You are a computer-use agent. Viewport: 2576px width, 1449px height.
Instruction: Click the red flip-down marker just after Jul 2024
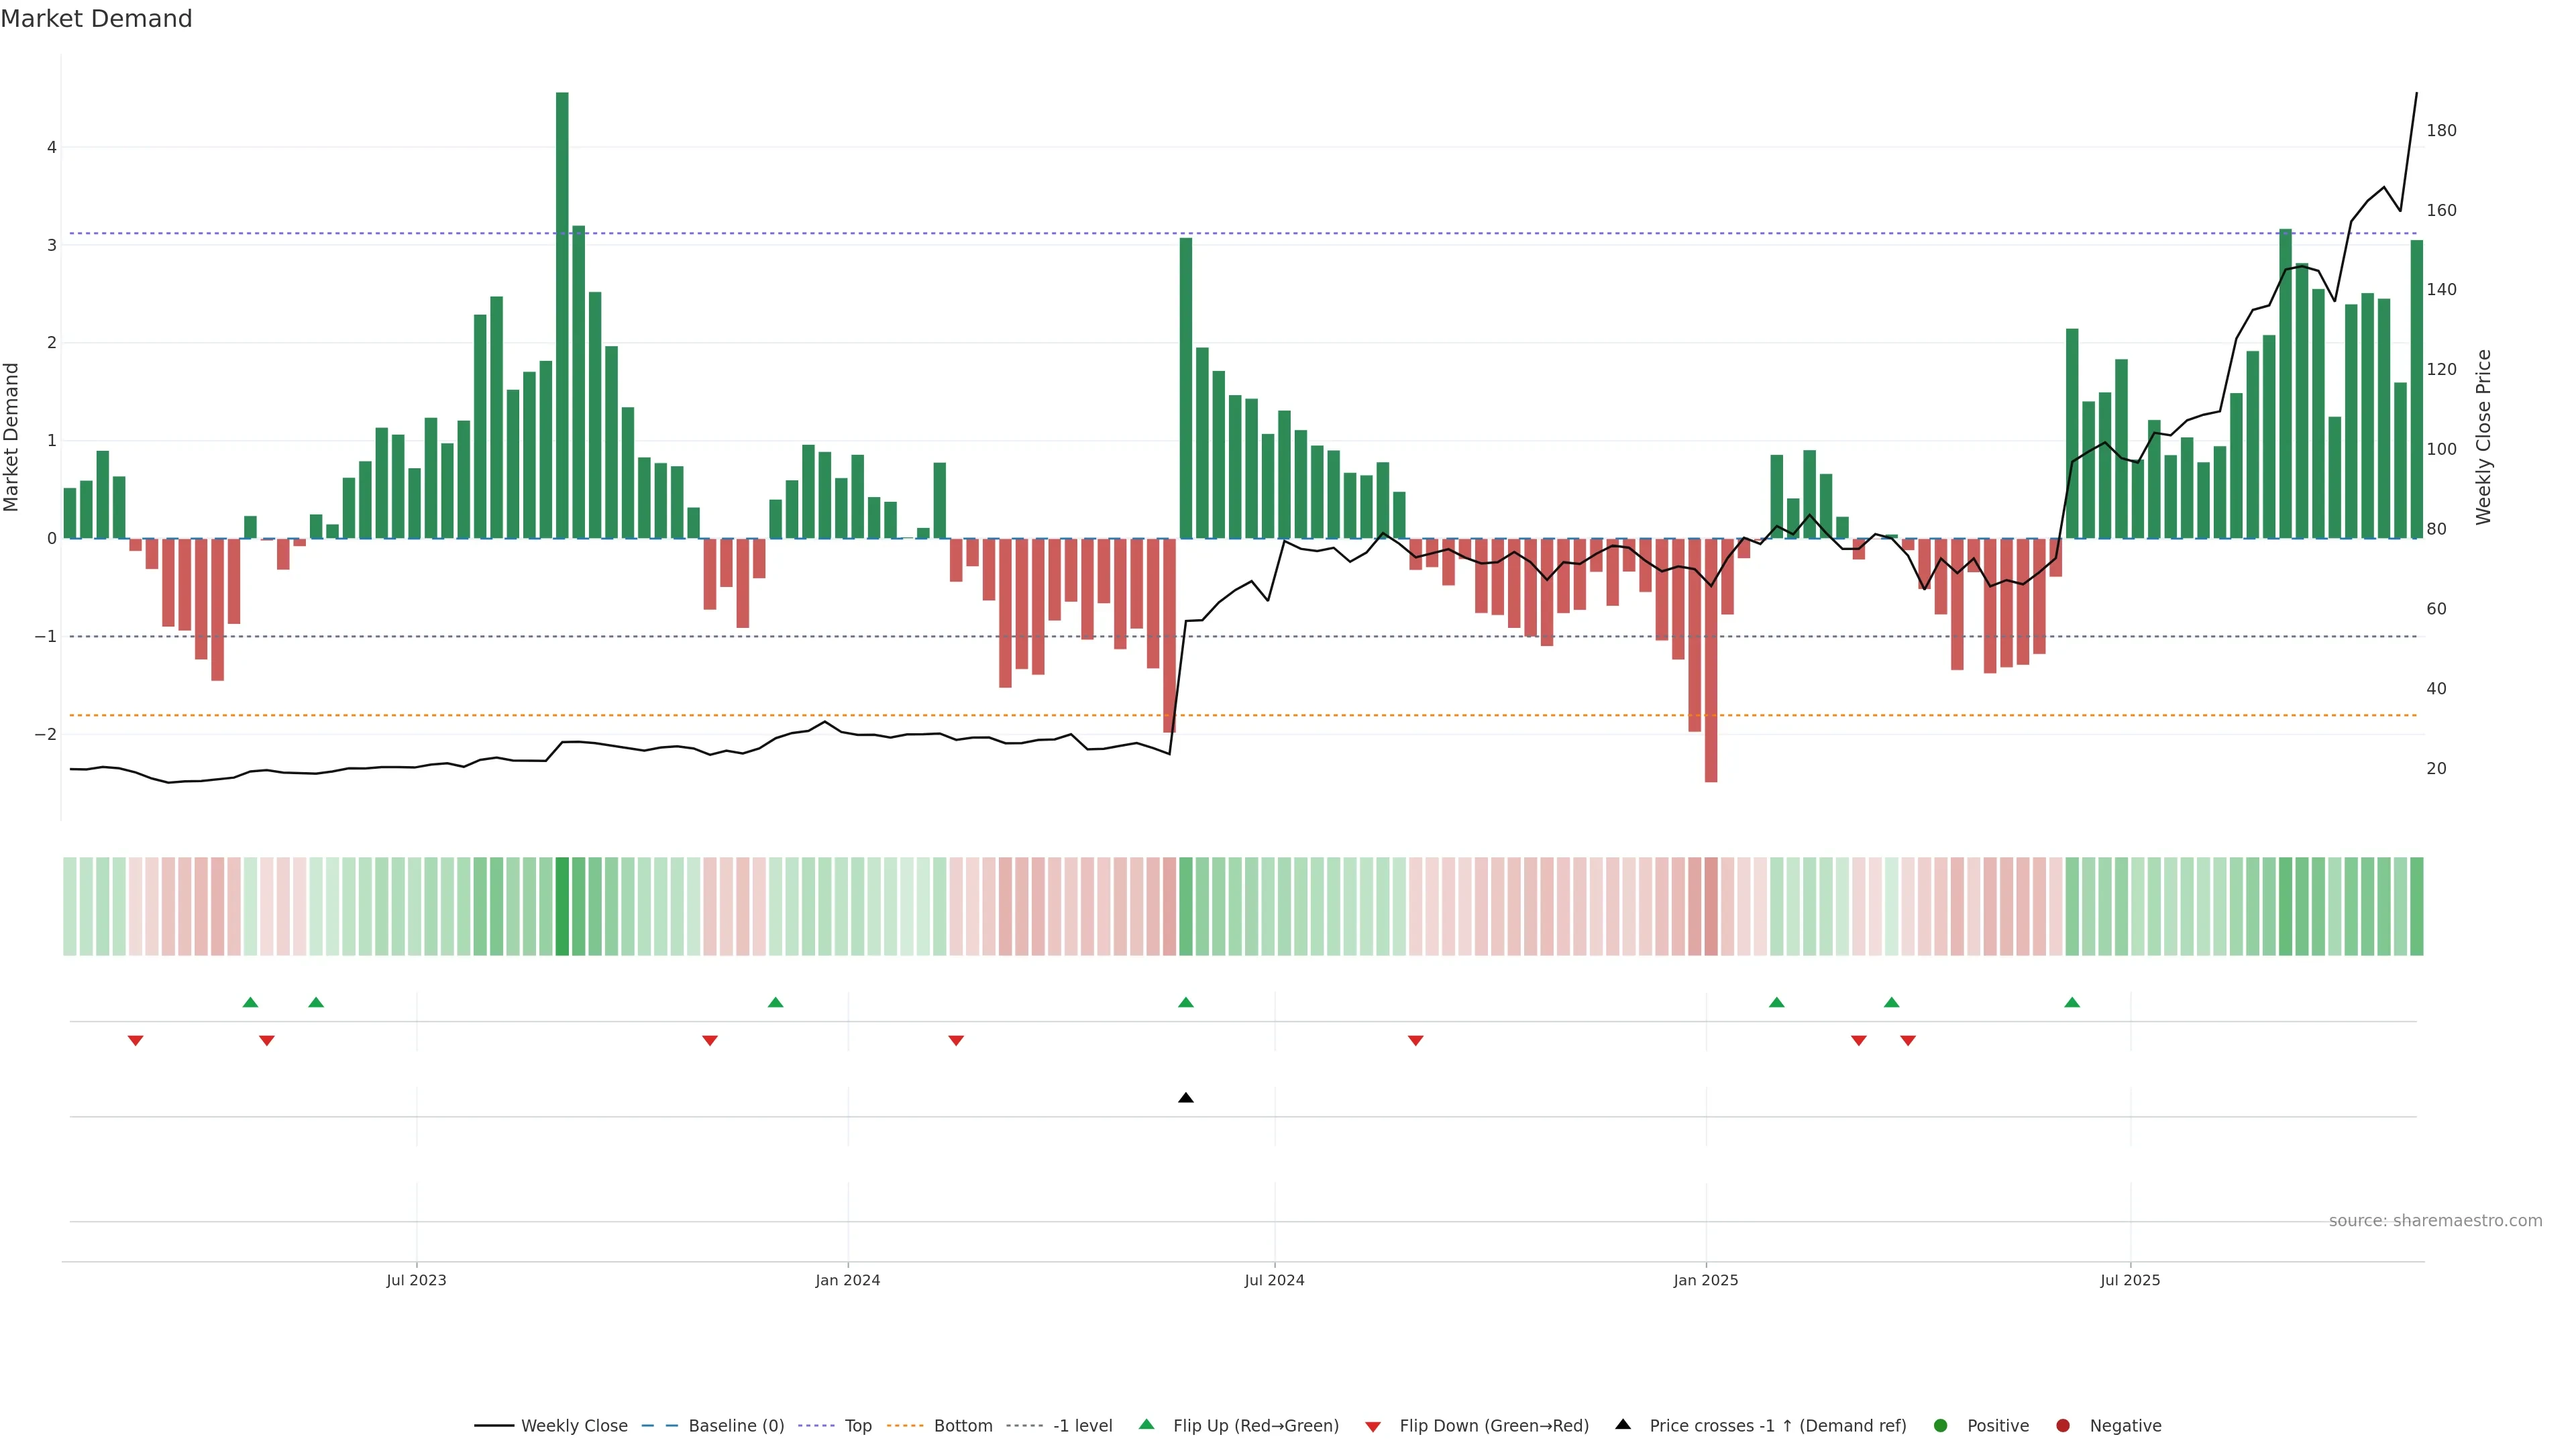[x=1415, y=1041]
